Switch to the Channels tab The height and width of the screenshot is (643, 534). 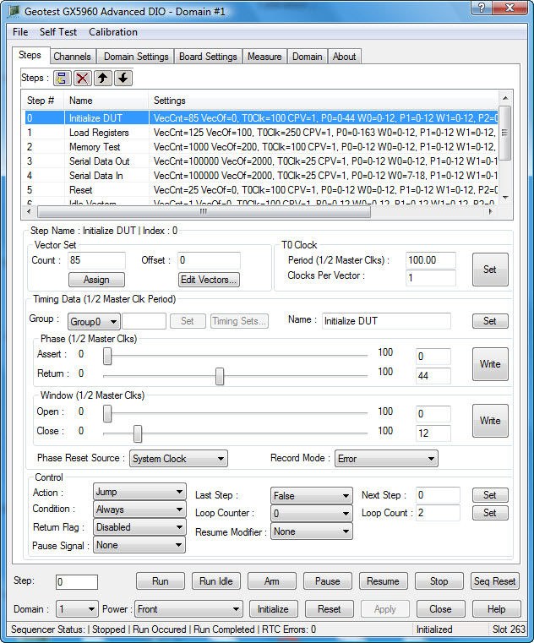72,57
